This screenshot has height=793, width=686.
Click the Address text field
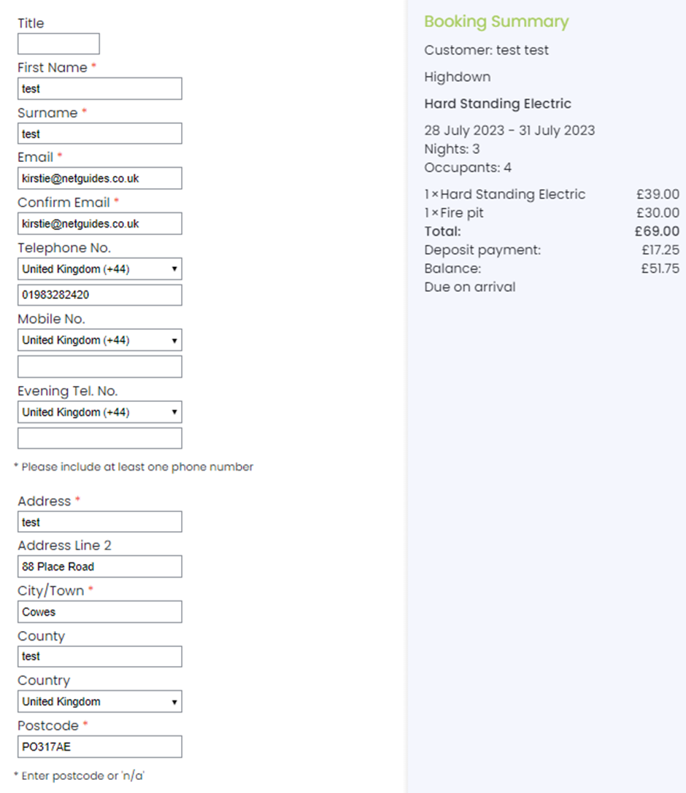coord(99,522)
